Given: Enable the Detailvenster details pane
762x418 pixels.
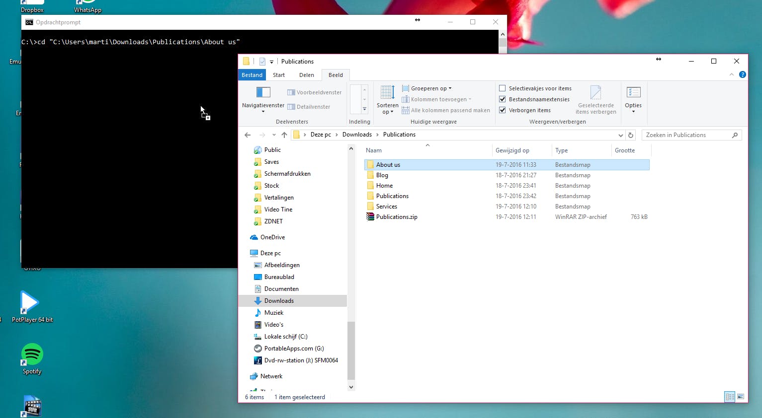Looking at the screenshot, I should click(x=309, y=106).
